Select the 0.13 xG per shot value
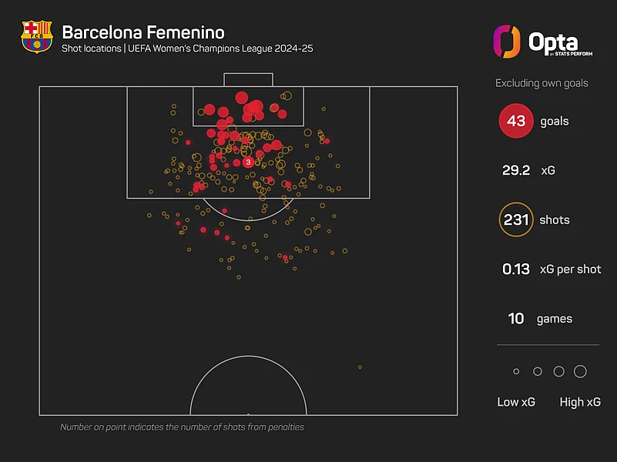Viewport: 617px width, 462px height. [516, 269]
